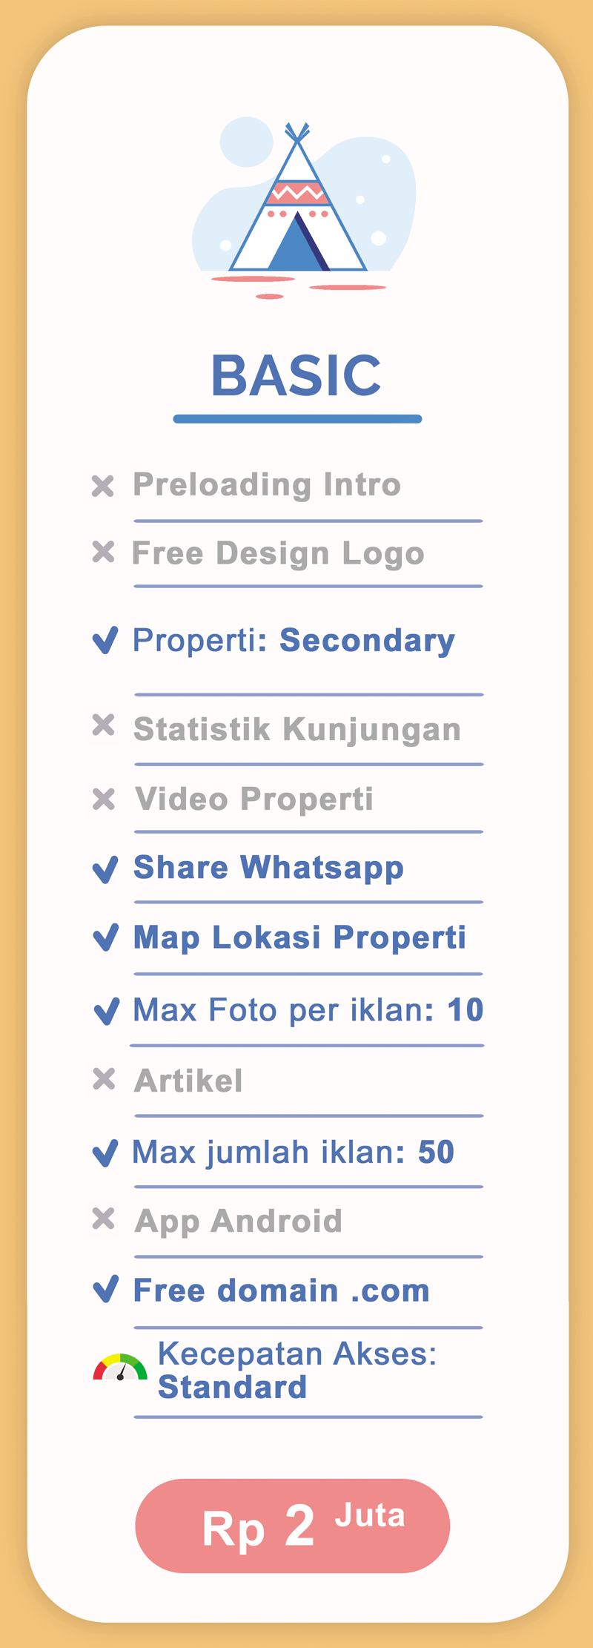Click the X icon beside App Android
The height and width of the screenshot is (1648, 593).
click(103, 1219)
